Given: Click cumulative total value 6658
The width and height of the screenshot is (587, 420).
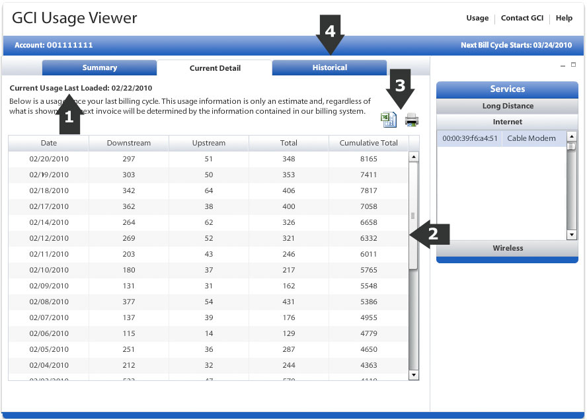Looking at the screenshot, I should coord(369,222).
